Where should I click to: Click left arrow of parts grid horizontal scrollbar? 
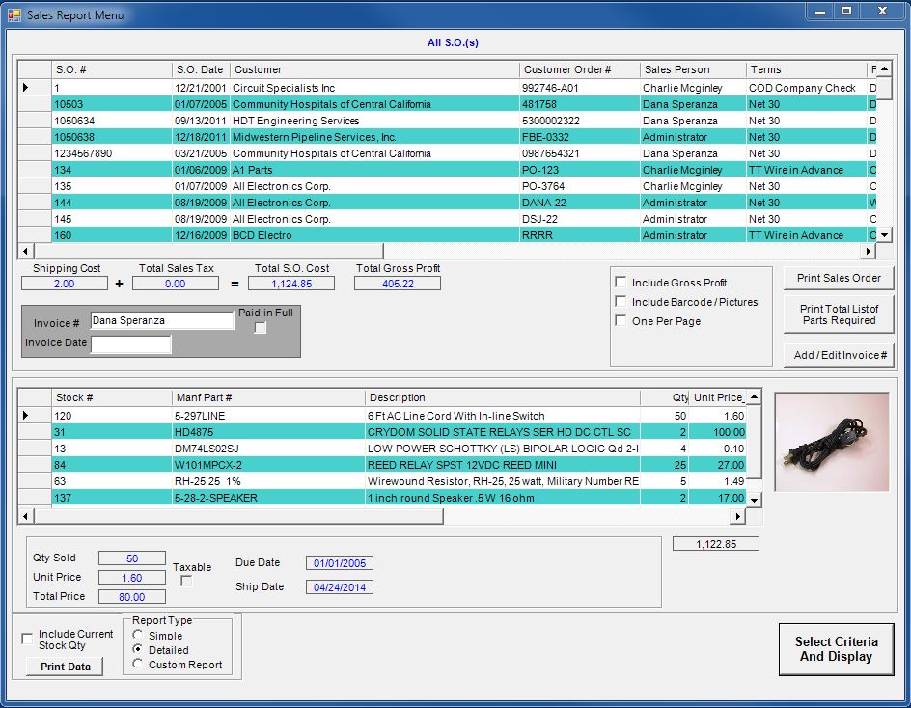pyautogui.click(x=25, y=516)
